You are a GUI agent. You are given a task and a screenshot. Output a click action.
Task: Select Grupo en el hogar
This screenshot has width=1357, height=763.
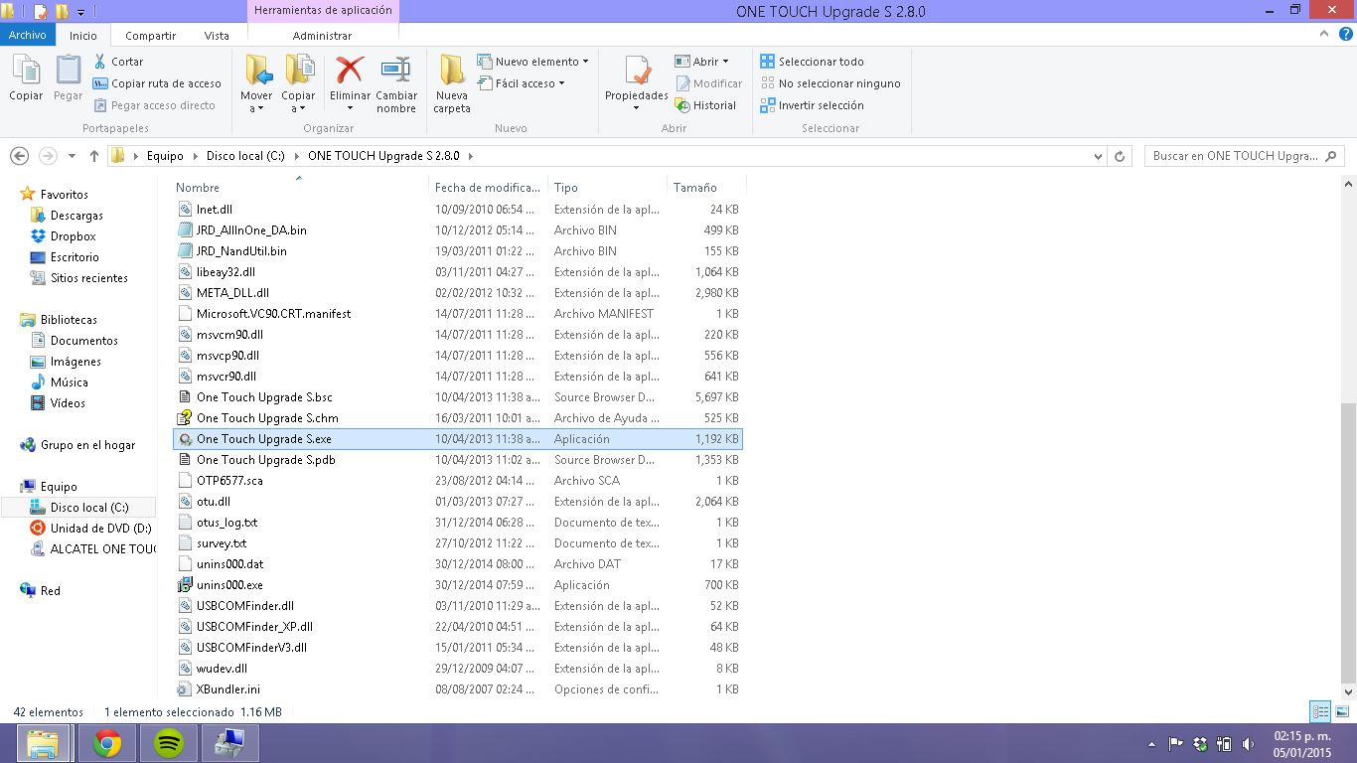pyautogui.click(x=87, y=445)
